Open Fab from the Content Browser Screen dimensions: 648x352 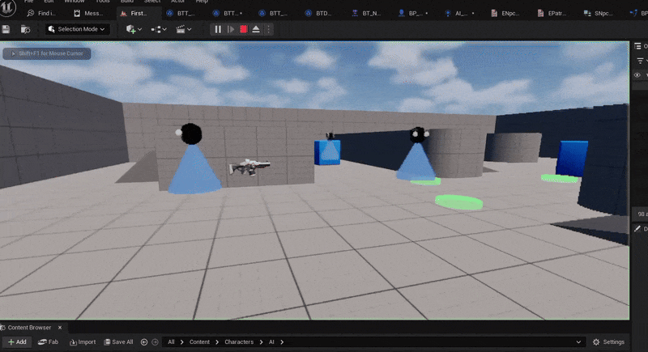tap(48, 341)
